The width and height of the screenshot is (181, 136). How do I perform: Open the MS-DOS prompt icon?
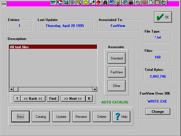point(131,2)
